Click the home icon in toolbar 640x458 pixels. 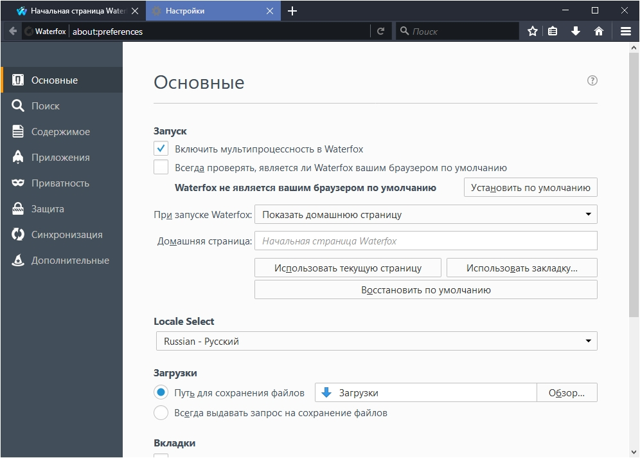(599, 31)
